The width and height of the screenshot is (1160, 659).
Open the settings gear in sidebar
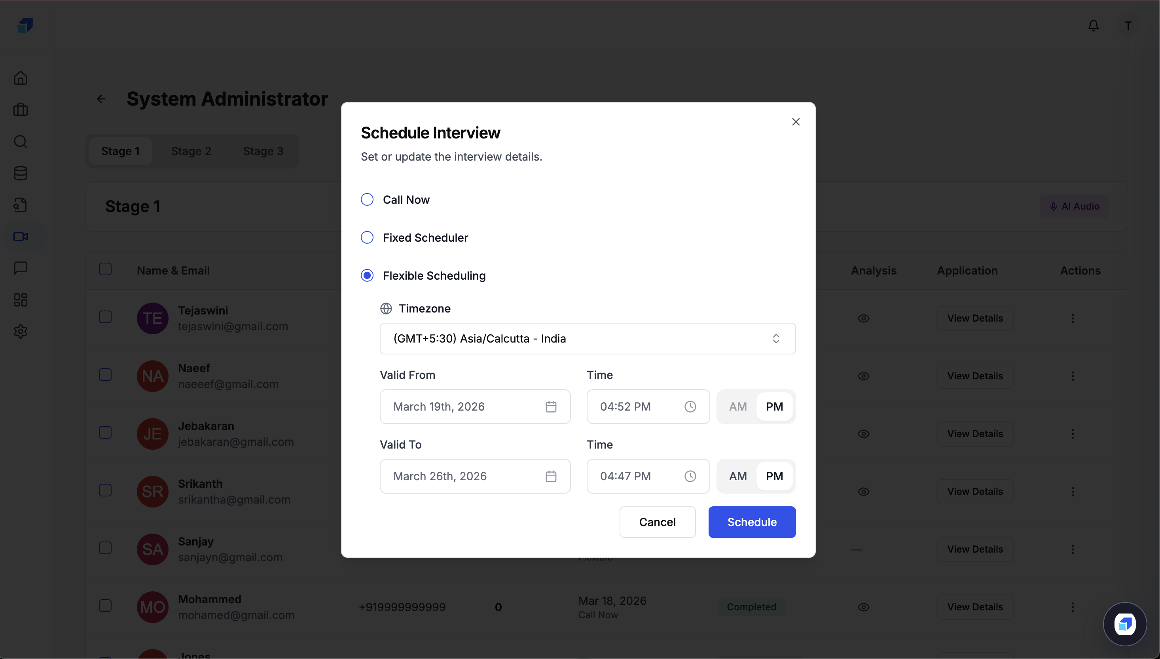pos(20,331)
